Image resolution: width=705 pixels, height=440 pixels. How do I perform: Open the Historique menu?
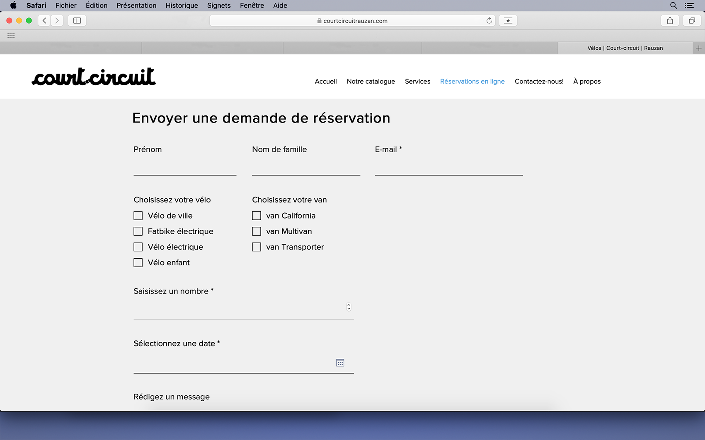tap(182, 5)
